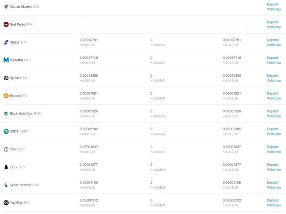Click Deposit in the USDT row
Screen dimensions: 286x214
click(273, 129)
